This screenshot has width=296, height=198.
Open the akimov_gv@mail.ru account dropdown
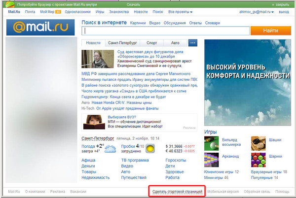(x=257, y=12)
